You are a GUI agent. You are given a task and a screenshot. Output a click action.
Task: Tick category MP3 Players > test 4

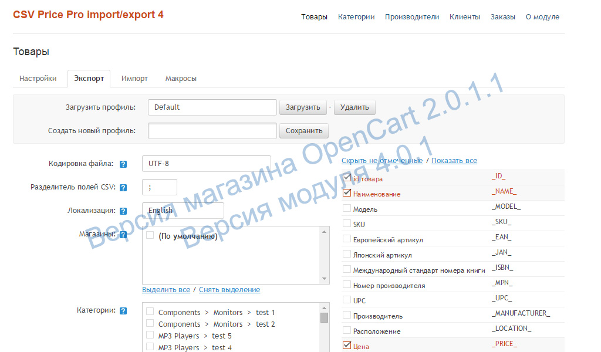[x=150, y=347]
